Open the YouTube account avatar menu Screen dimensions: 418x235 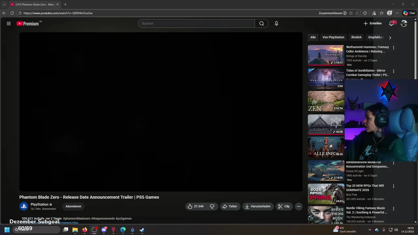pos(404,23)
